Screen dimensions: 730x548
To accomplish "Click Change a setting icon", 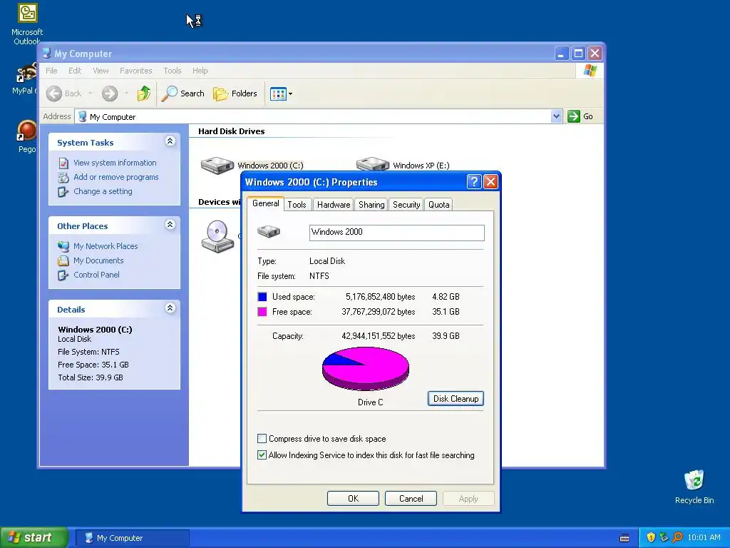I will coord(63,191).
